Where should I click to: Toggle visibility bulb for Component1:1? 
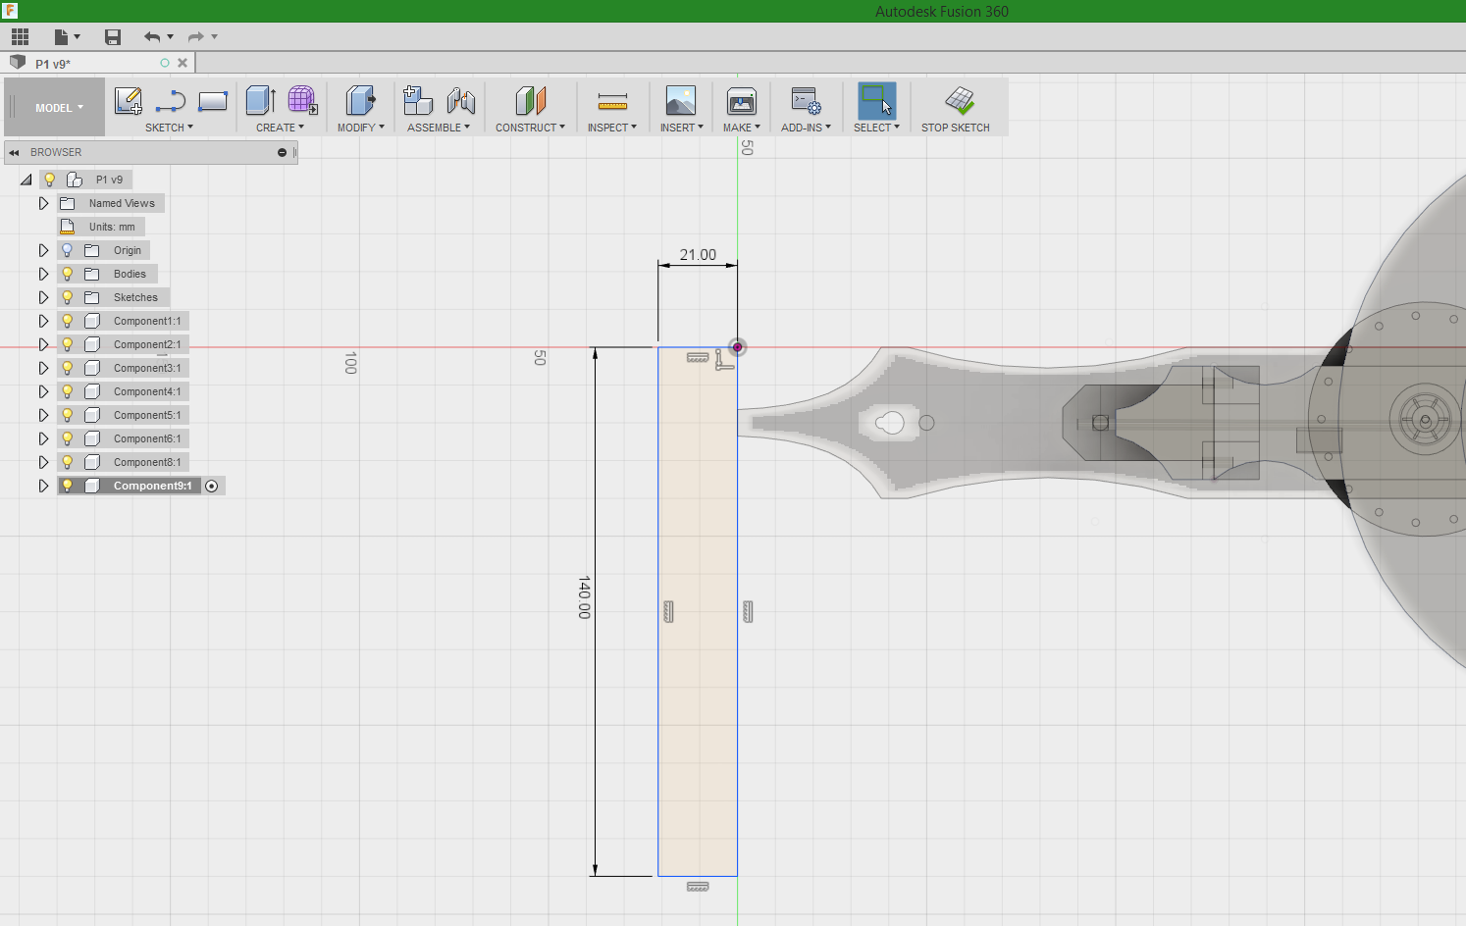[x=68, y=321]
